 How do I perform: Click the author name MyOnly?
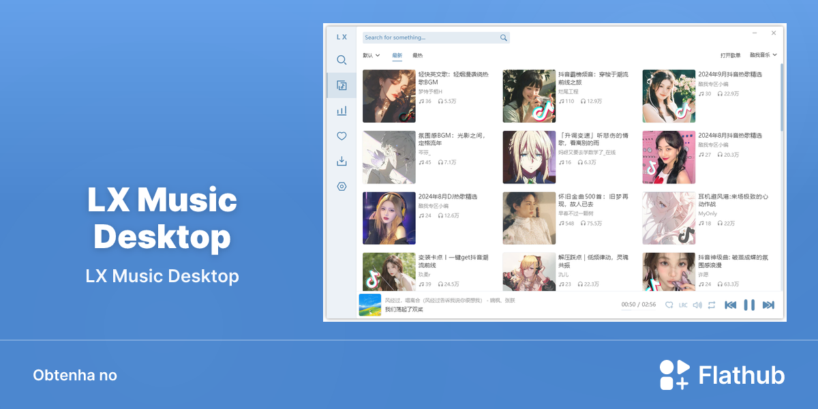[x=708, y=213]
